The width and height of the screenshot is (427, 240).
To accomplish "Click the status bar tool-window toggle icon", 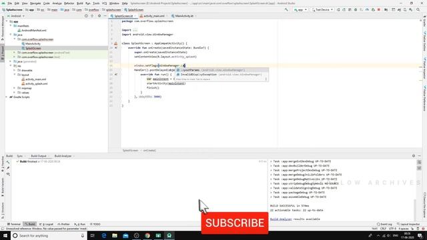I will [x=3, y=229].
